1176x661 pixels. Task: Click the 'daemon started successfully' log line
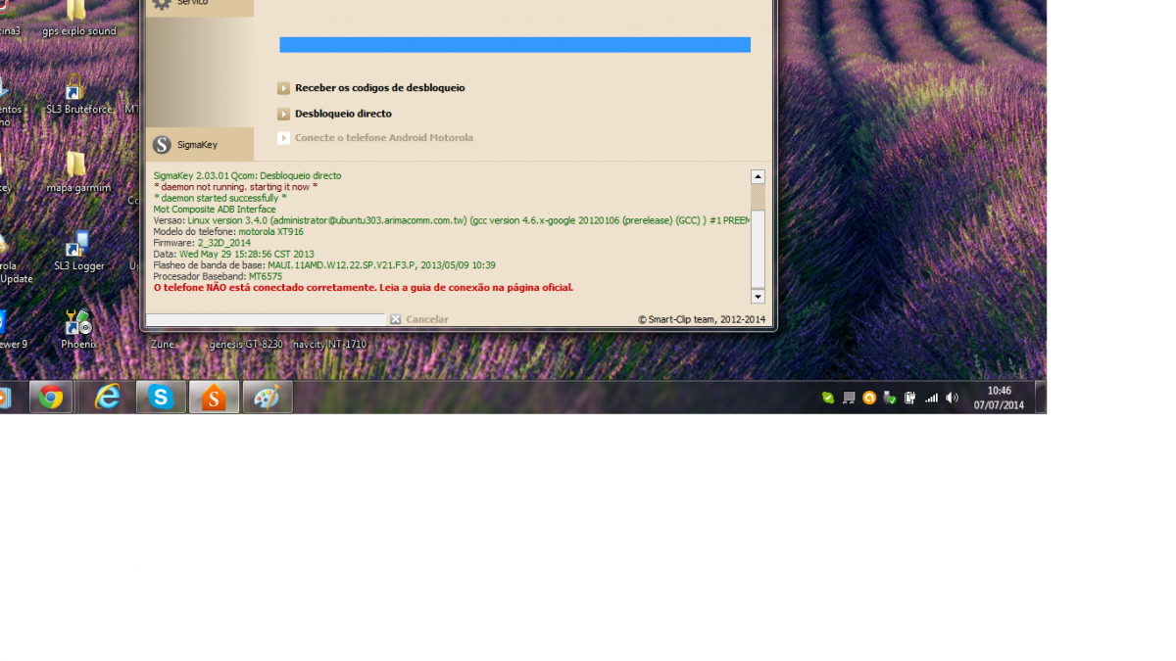click(x=220, y=198)
